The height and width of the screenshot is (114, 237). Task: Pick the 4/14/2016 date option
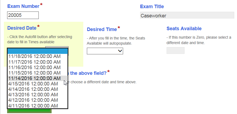33,89
